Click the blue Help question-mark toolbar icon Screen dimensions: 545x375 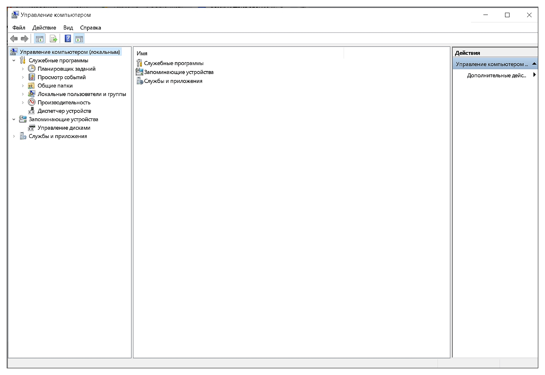click(x=68, y=39)
